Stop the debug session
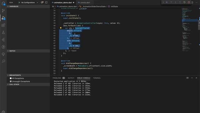This screenshot has width=200, height=113. click(189, 2)
